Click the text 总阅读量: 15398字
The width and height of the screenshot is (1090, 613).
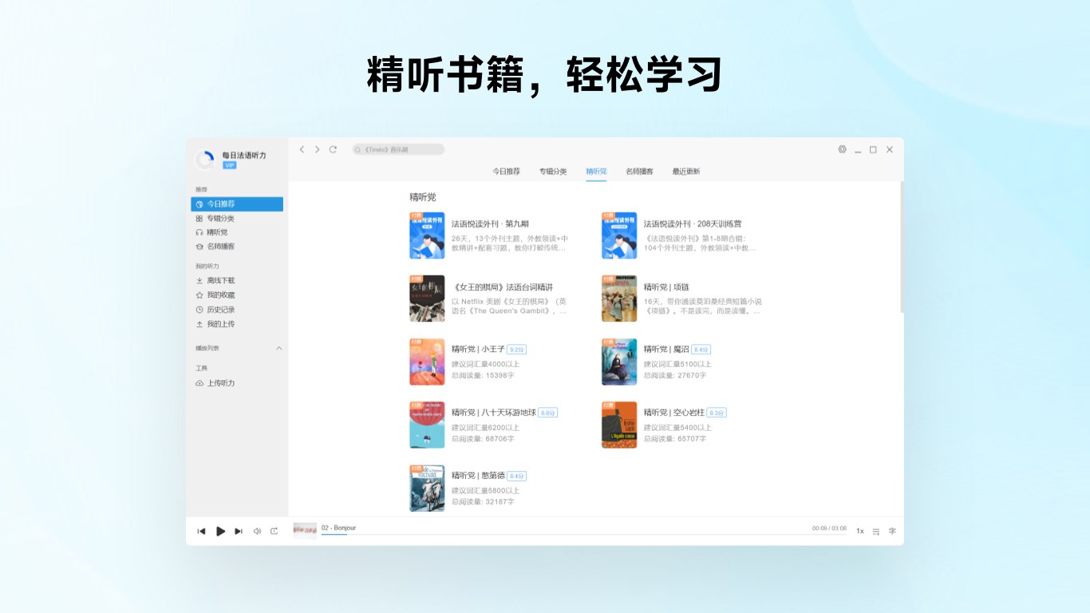483,375
